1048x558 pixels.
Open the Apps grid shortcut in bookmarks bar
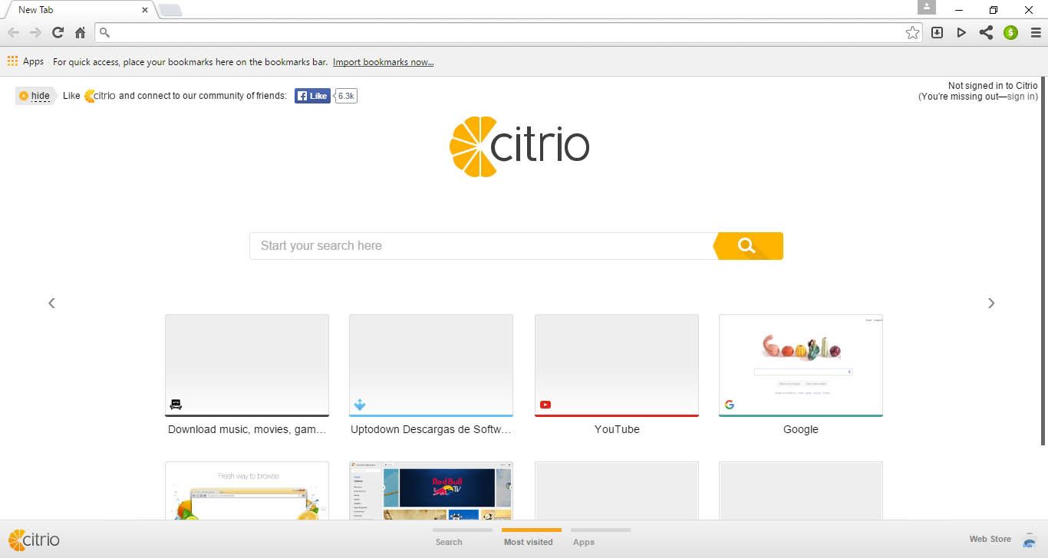(x=25, y=61)
